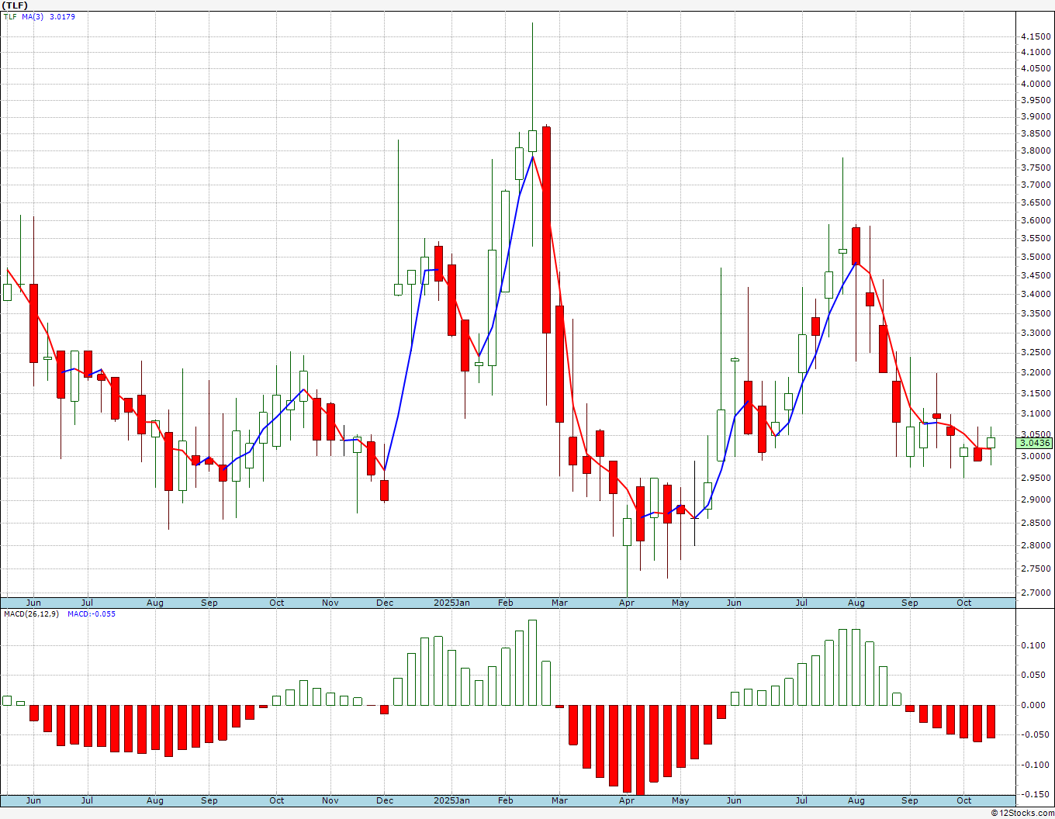This screenshot has width=1055, height=819.
Task: Click Feb on the price chart time axis
Action: 505,603
